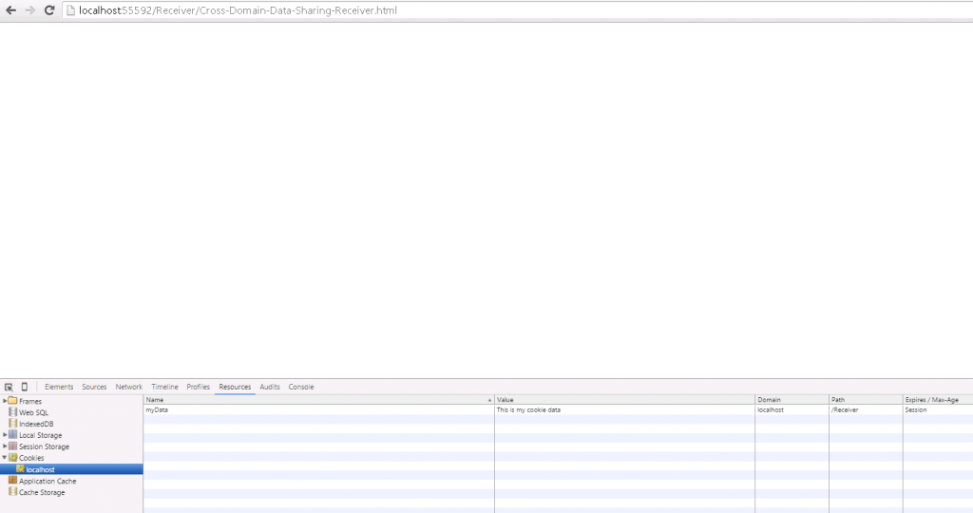Select IndexedDB in the sidebar

36,424
